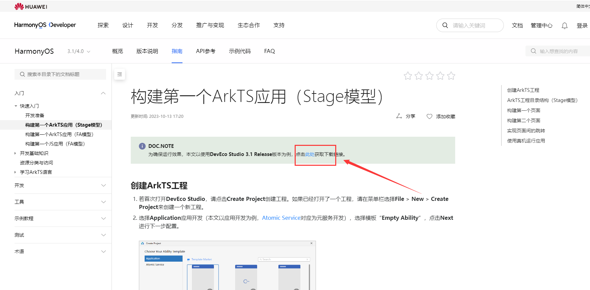590x290 pixels.
Task: Expand the 术语 section
Action: (103, 252)
